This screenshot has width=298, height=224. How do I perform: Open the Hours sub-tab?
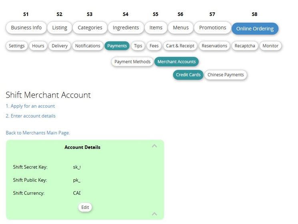38,46
